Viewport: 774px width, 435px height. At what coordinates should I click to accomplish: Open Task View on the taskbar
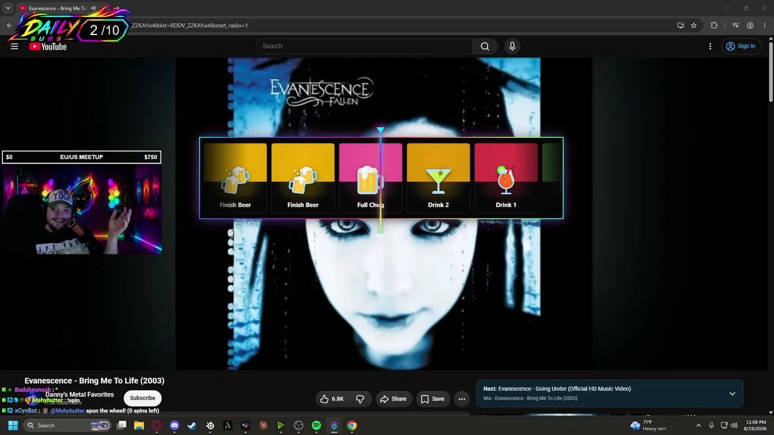(122, 425)
